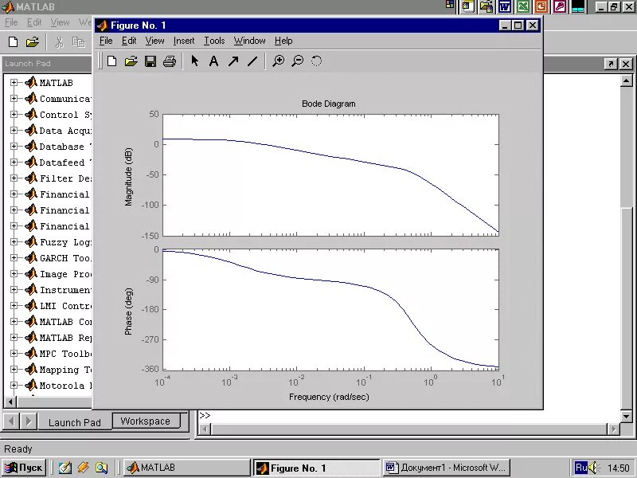Open File menu in MATLAB main window
This screenshot has width=637, height=478.
coord(11,22)
